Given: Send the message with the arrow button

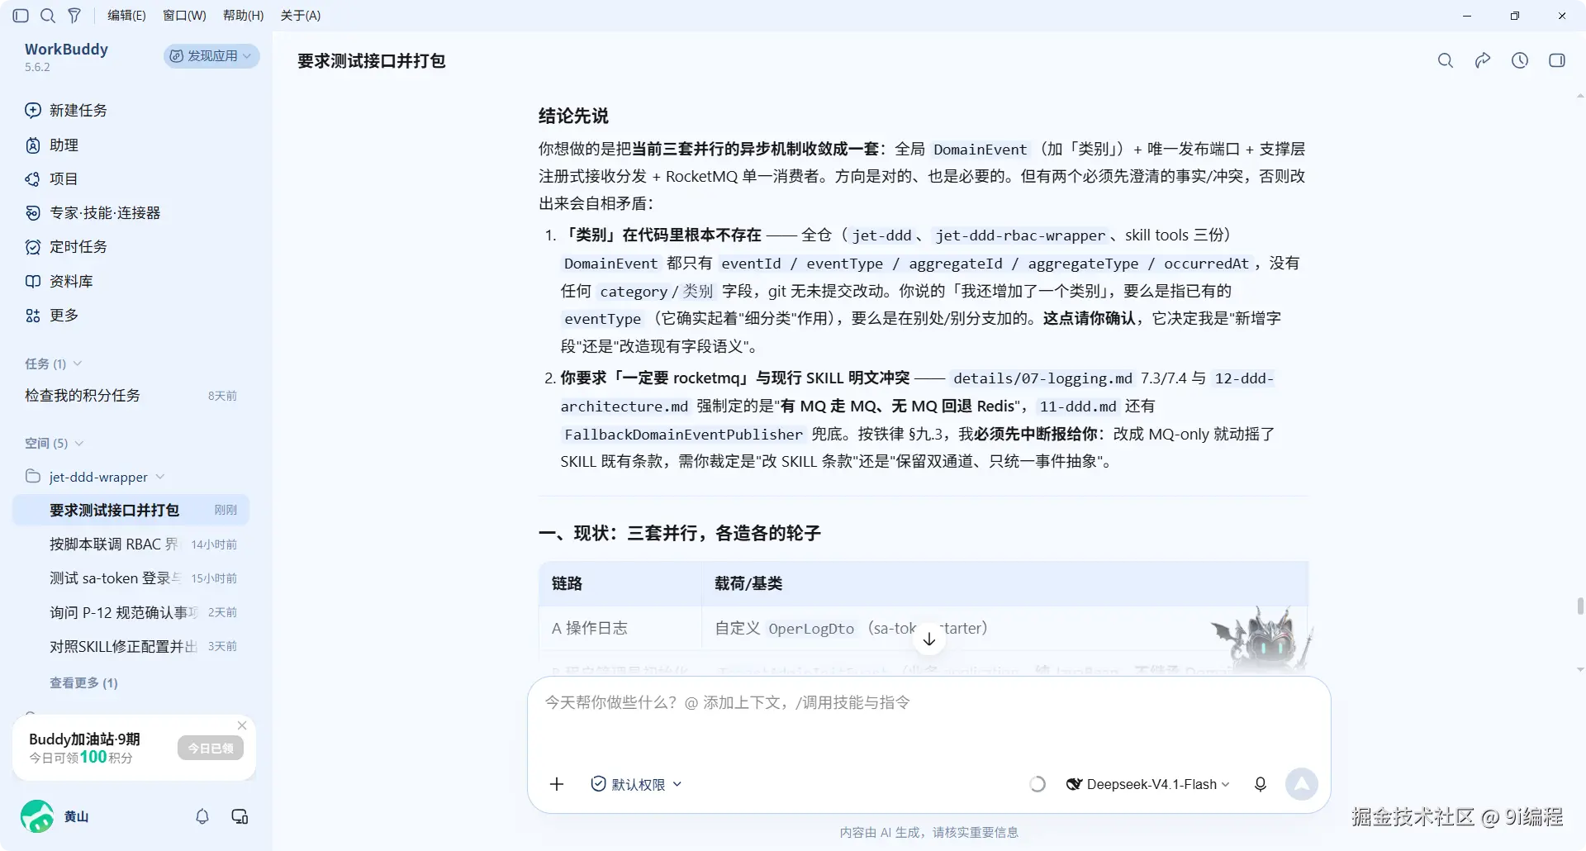Looking at the screenshot, I should [x=1302, y=784].
